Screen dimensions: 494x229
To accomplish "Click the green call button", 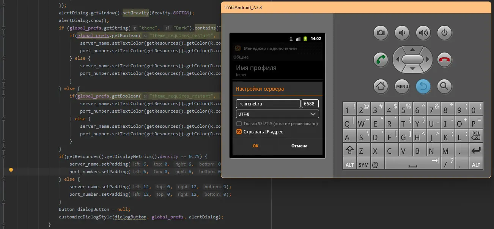I will [x=381, y=60].
